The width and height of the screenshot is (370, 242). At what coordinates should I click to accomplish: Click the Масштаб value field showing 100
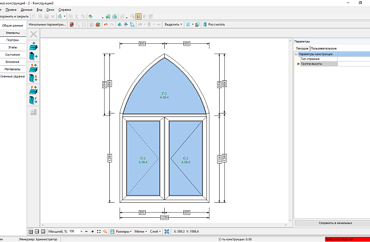tap(74, 232)
